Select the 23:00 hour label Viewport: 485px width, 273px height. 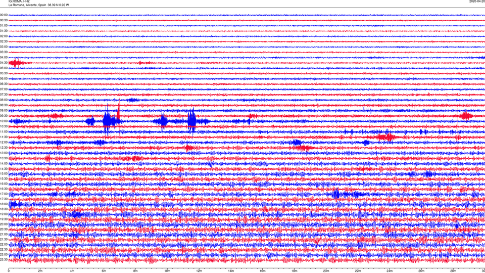[4, 254]
